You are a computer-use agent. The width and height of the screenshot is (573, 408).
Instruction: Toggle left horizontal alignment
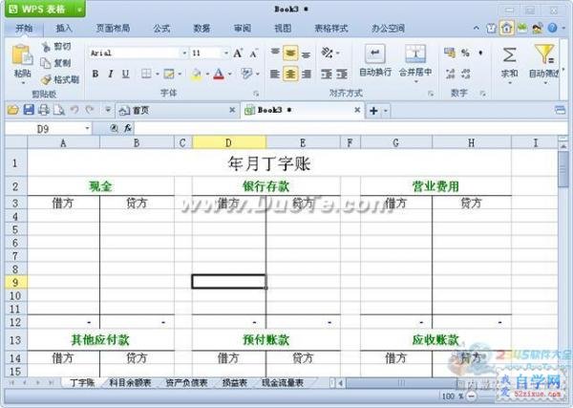pos(275,74)
